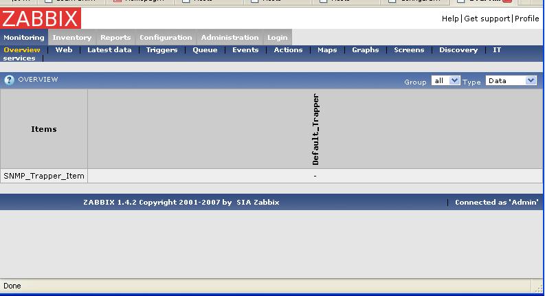Click the Default_Trapper host column header
Screen dimensions: 545x296
[x=315, y=129]
